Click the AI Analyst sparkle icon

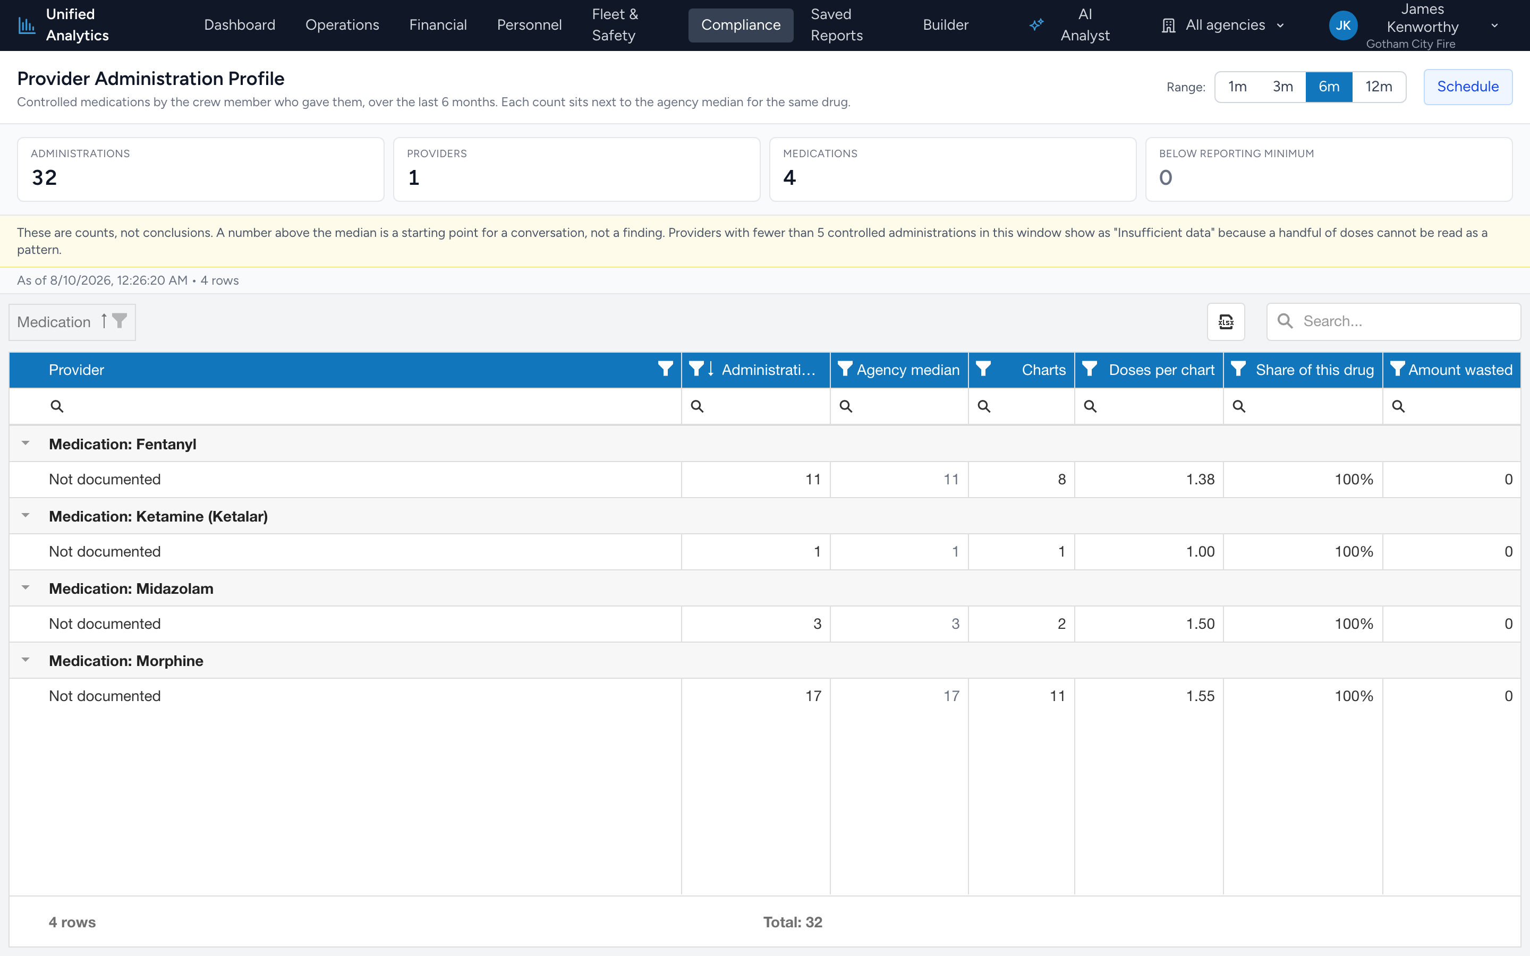(1036, 25)
